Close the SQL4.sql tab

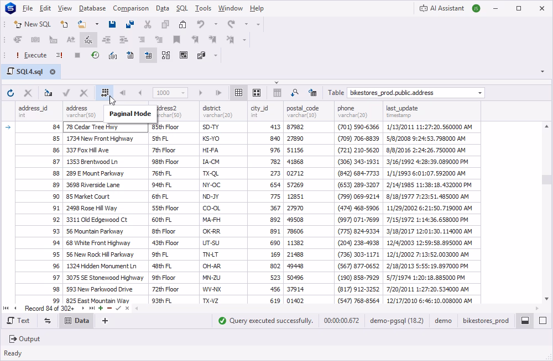(x=53, y=72)
